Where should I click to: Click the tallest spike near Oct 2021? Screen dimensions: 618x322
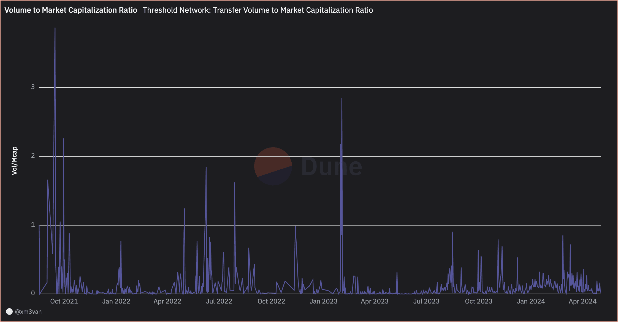tap(55, 29)
